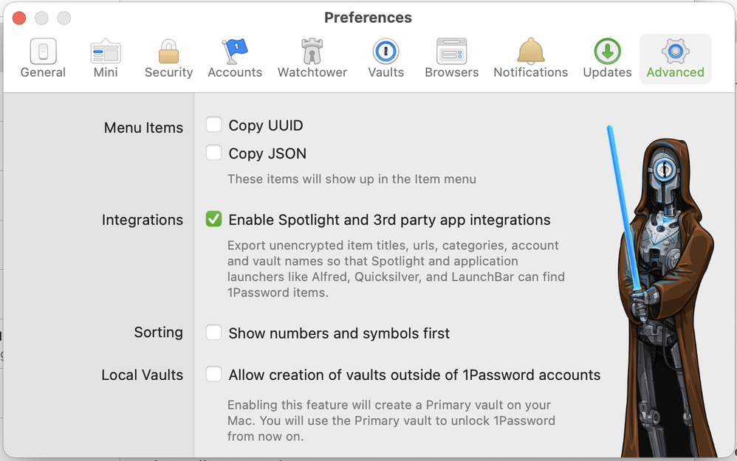The height and width of the screenshot is (461, 737).
Task: Open the Watchtower tower icon
Action: point(312,52)
